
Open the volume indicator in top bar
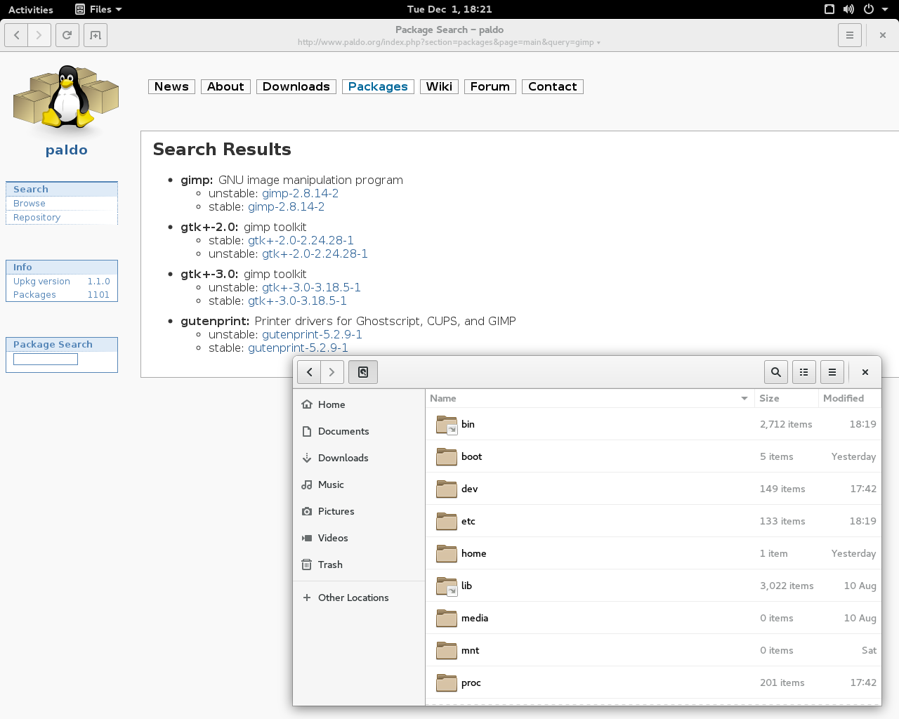(848, 9)
